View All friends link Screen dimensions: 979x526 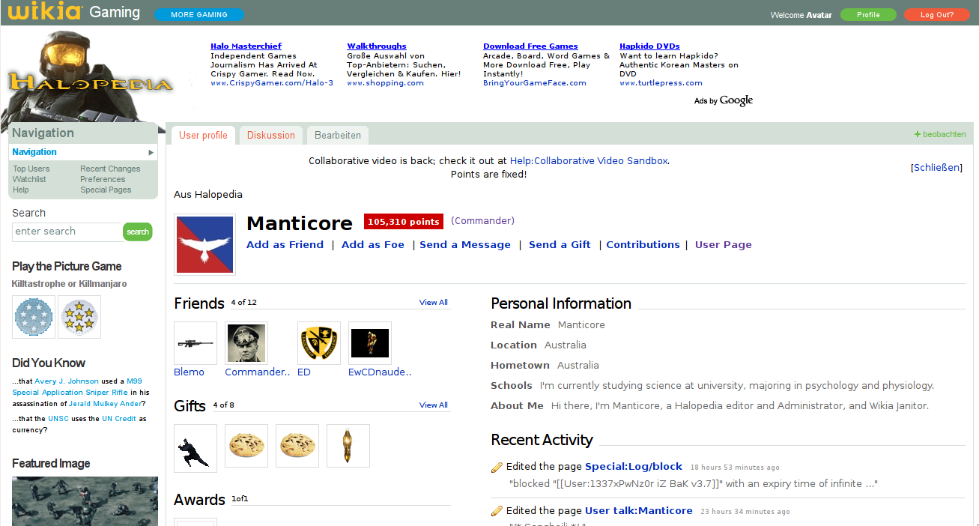[434, 303]
